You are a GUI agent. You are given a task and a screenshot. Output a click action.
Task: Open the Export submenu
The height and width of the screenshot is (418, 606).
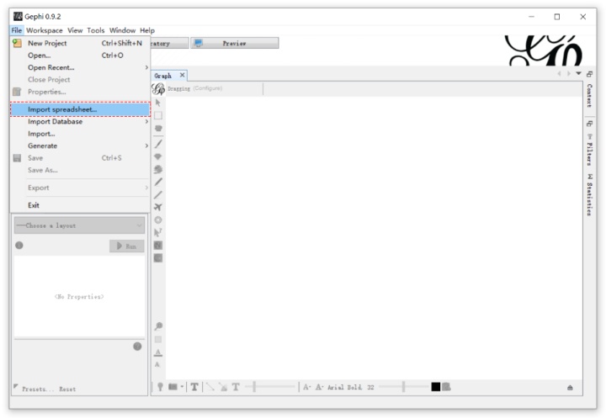80,188
